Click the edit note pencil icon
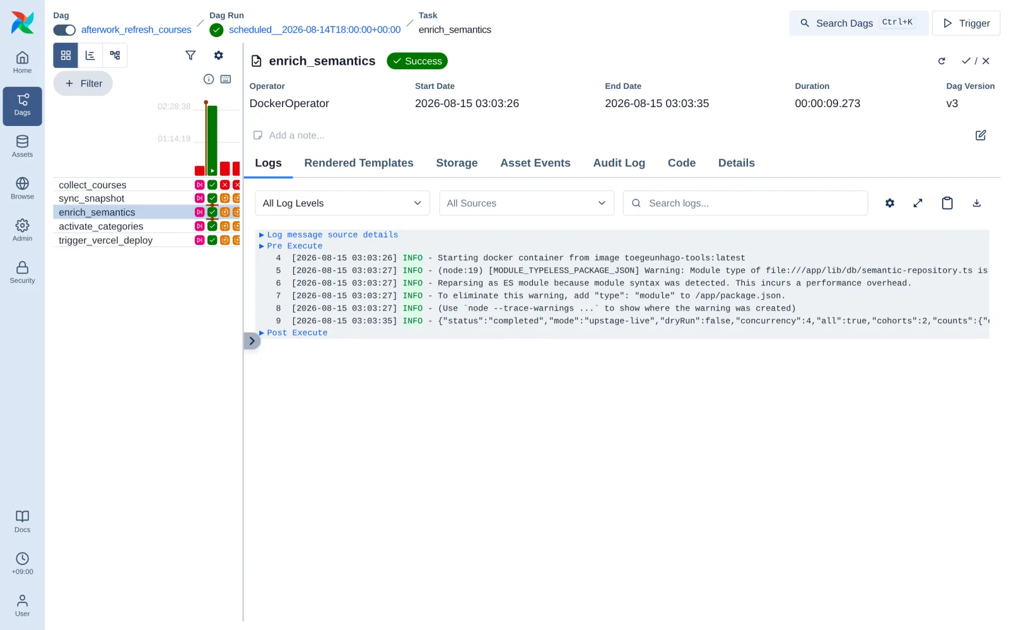Screen dimensions: 1009x630 coord(981,135)
